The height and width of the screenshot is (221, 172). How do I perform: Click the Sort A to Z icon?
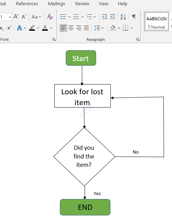123,17
